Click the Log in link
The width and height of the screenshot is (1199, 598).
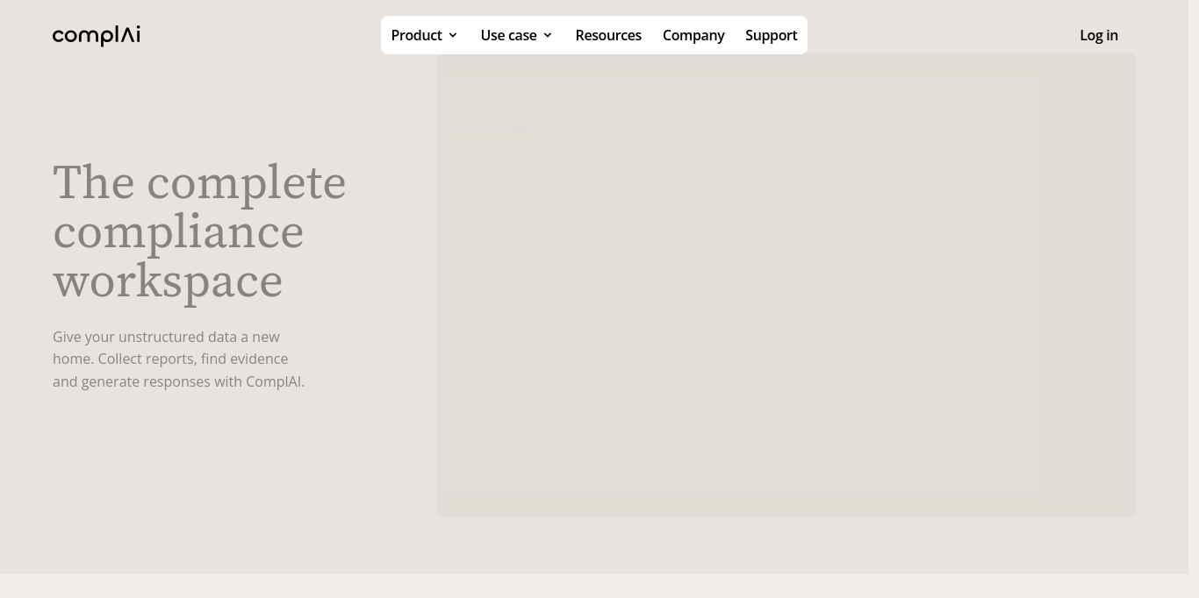tap(1098, 35)
